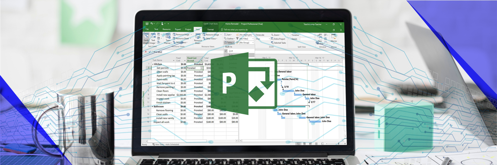Viewport: 497px width, 165px height.
Task: Collapse the Kitchen summary task
Action: click(x=153, y=64)
